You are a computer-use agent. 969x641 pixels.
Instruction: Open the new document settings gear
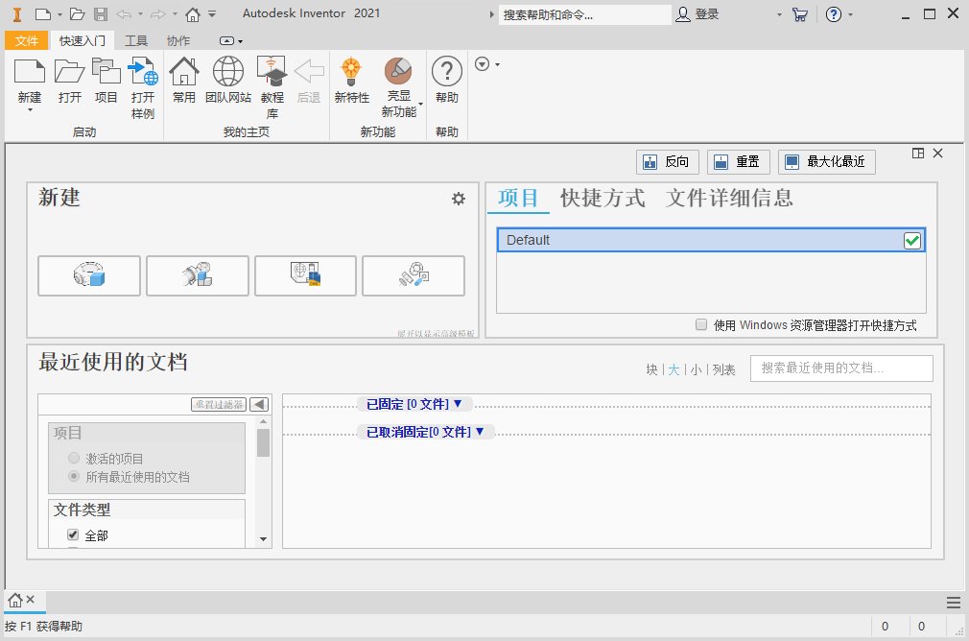(458, 198)
